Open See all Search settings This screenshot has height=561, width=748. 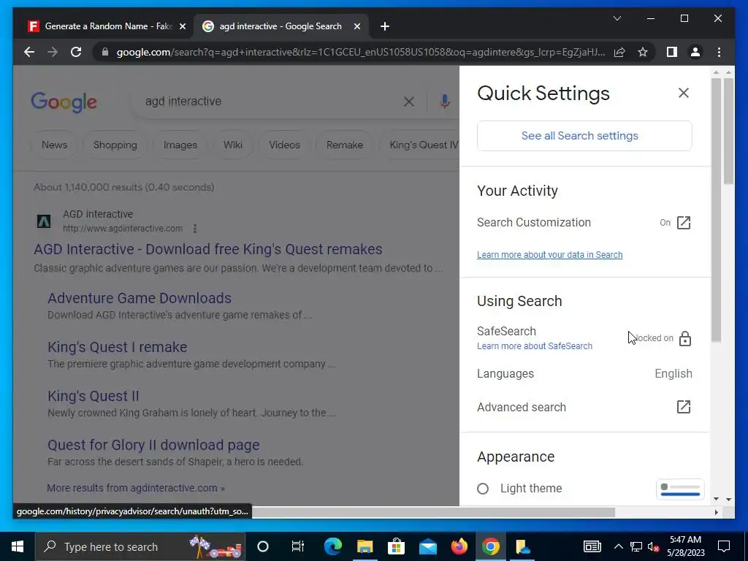coord(584,136)
